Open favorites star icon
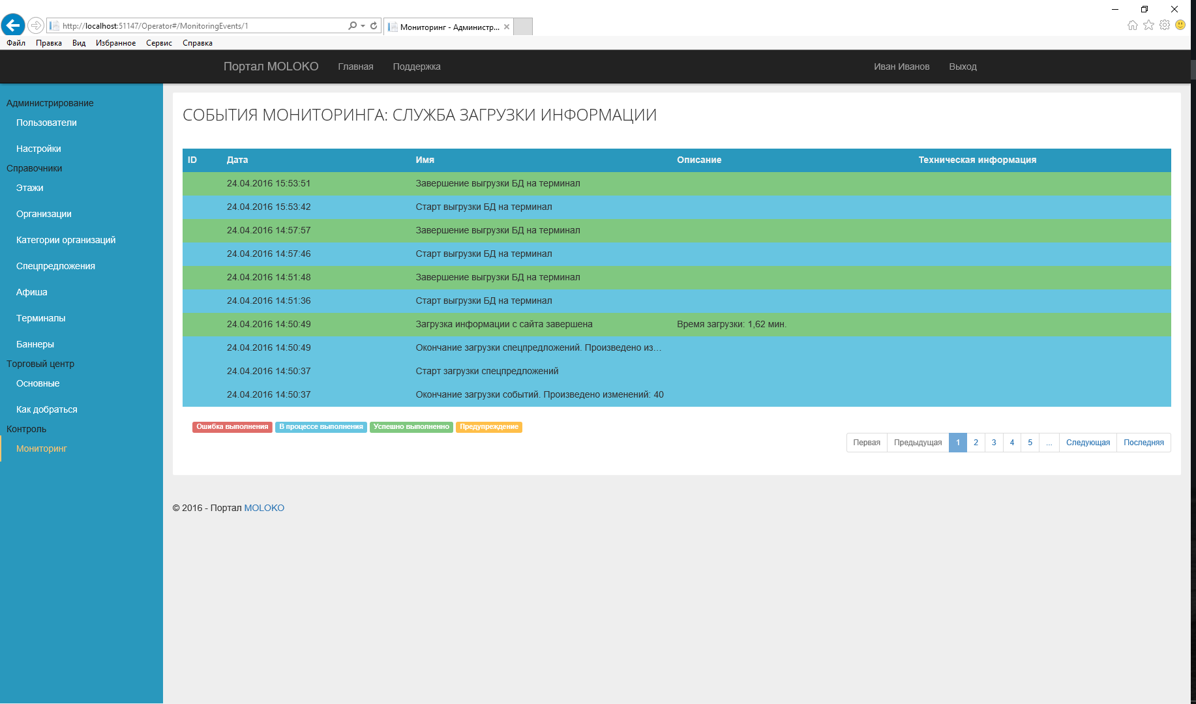This screenshot has width=1196, height=704. 1148,25
